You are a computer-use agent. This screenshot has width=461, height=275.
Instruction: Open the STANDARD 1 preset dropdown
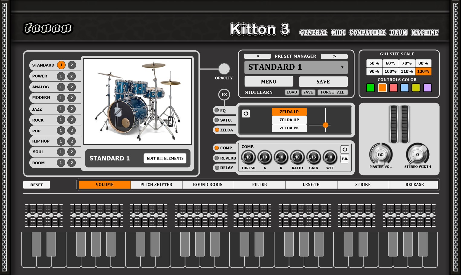click(295, 67)
